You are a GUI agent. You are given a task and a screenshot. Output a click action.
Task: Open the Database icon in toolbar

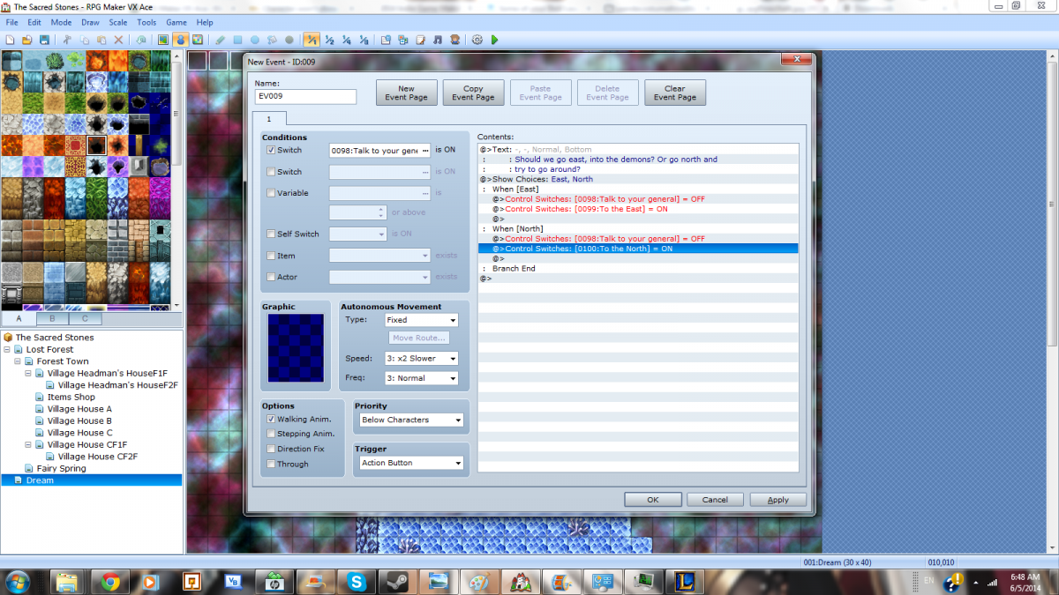[x=386, y=40]
